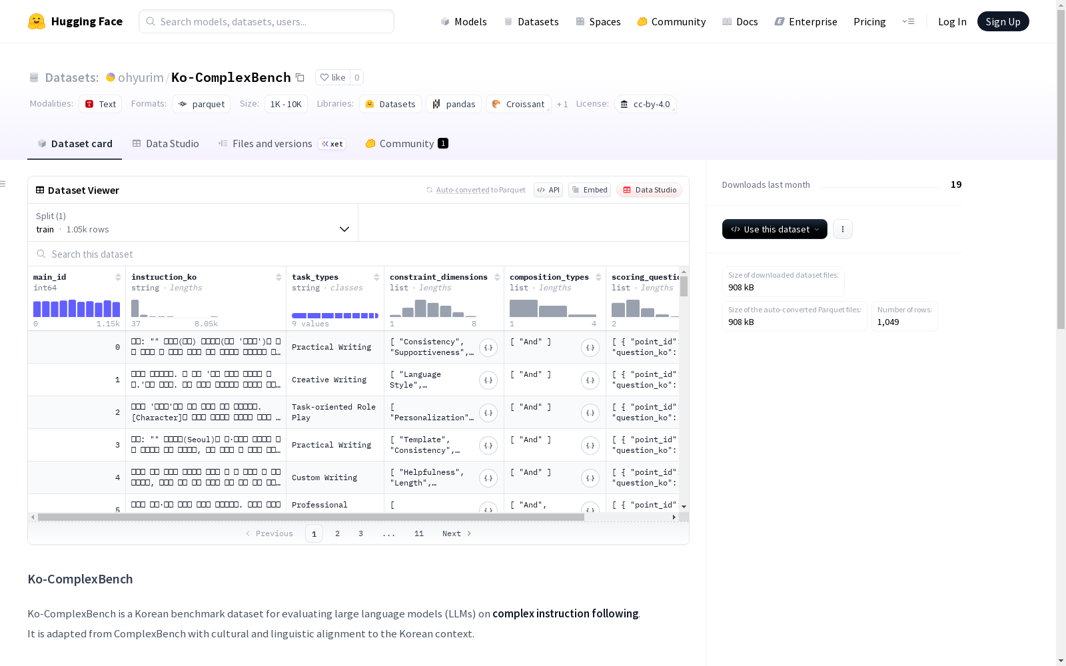Click the table horizontal scrollbar
The image size is (1066, 666).
[x=311, y=517]
